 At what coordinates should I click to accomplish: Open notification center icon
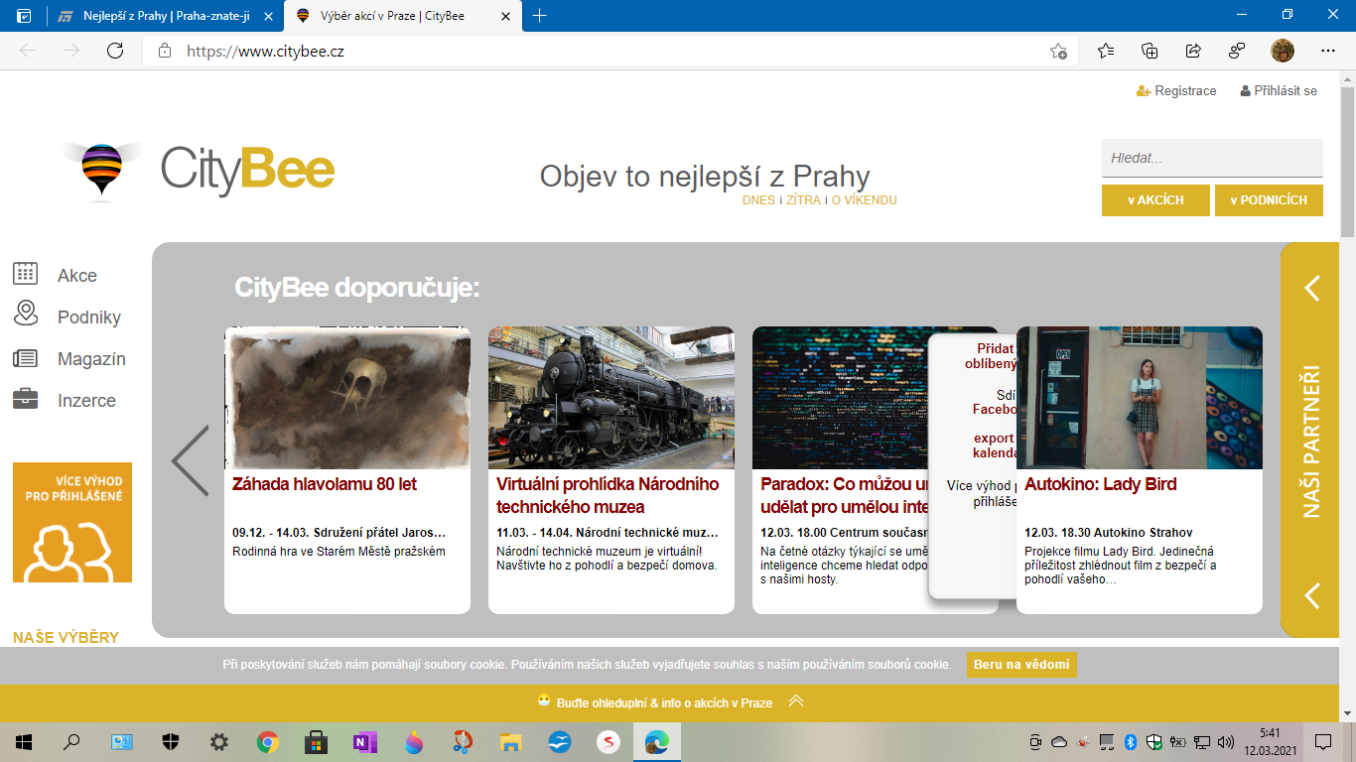click(x=1322, y=741)
